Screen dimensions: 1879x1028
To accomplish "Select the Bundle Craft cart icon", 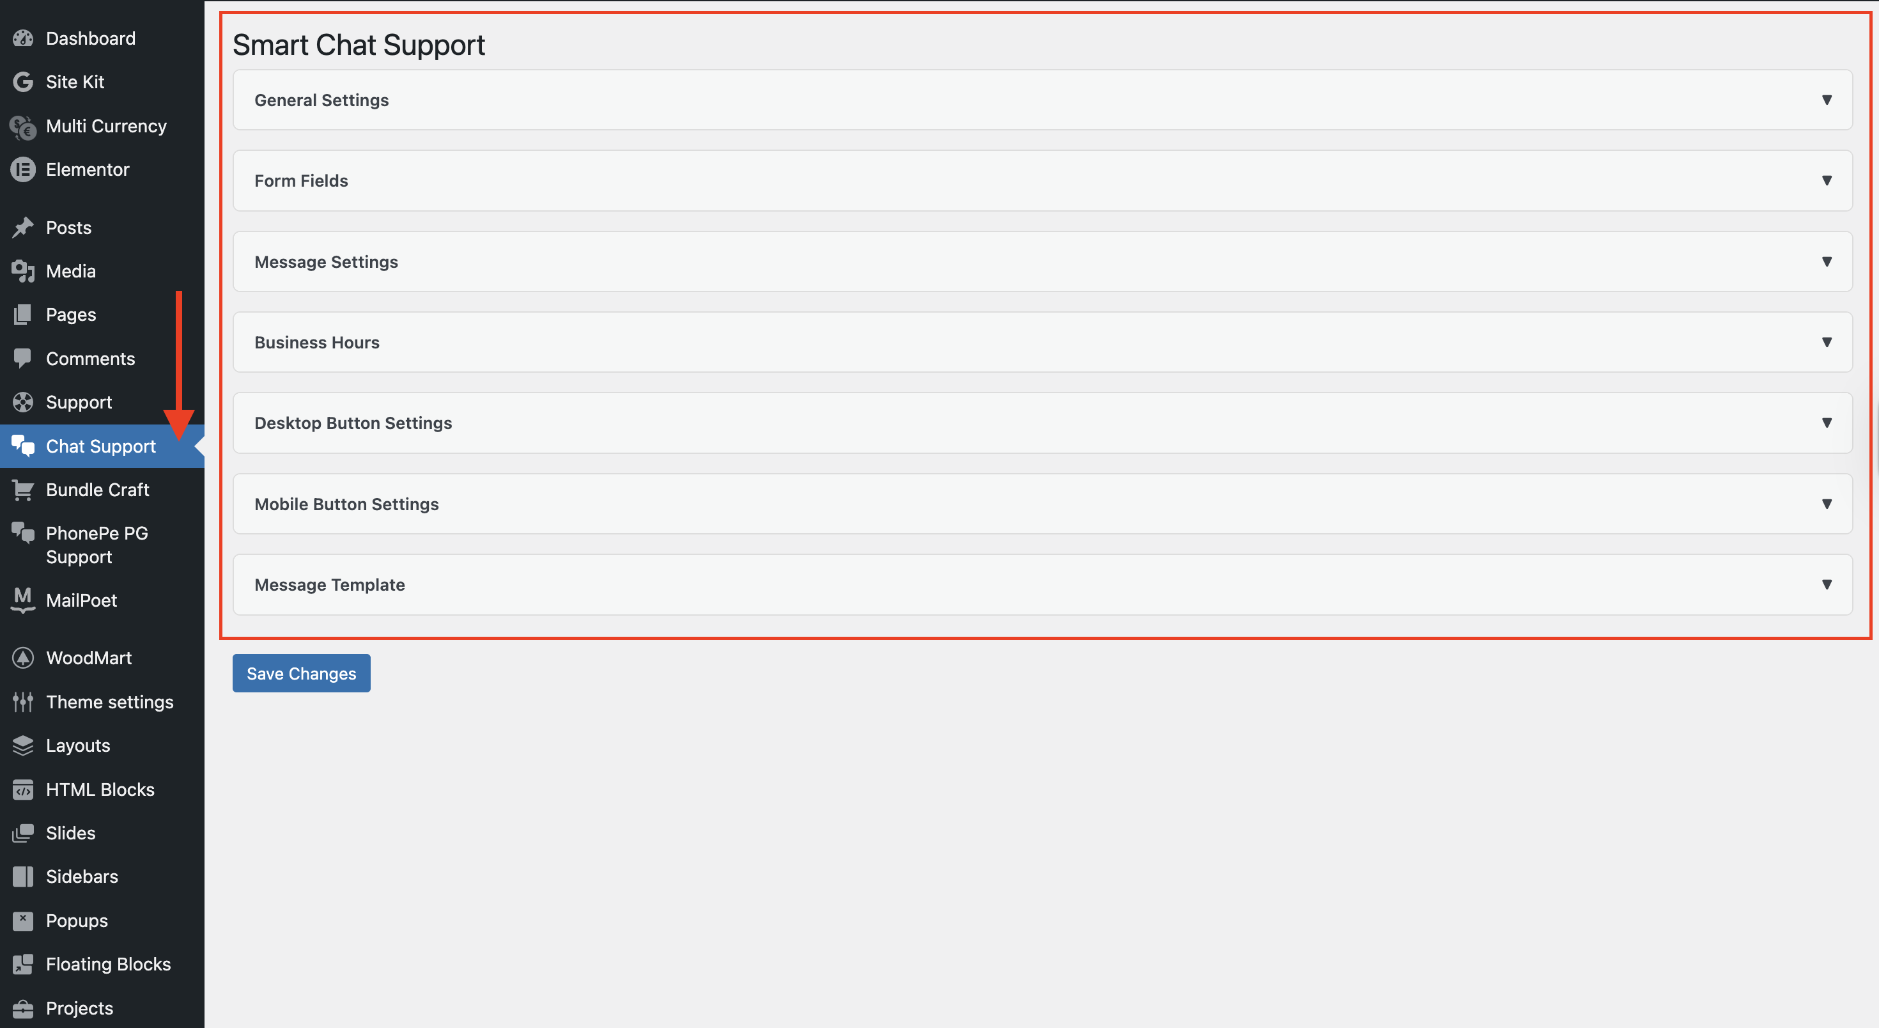I will point(22,490).
